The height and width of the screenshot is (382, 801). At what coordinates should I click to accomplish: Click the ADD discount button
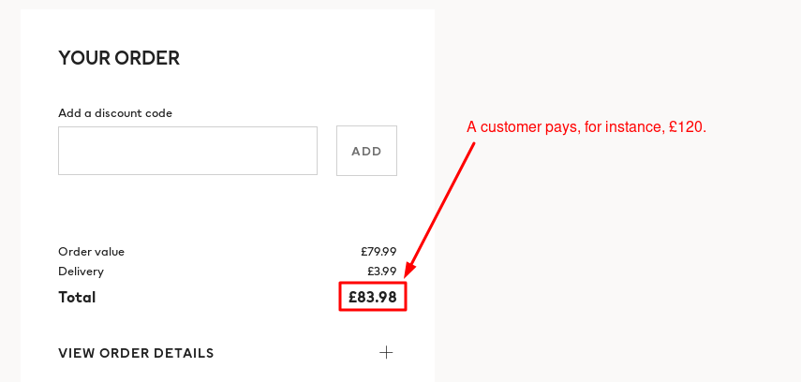click(x=366, y=151)
